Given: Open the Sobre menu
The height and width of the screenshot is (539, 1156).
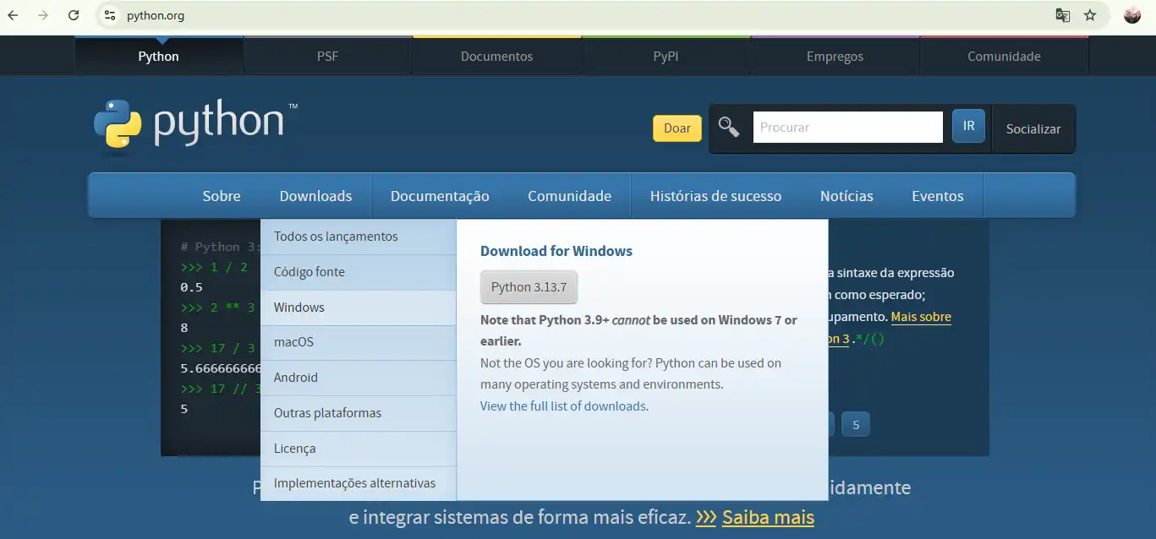Looking at the screenshot, I should pyautogui.click(x=222, y=196).
